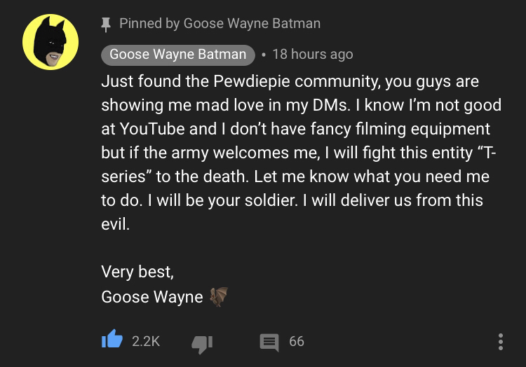Viewport: 526px width, 367px height.
Task: Click the word soldier in the comment
Action: pyautogui.click(x=271, y=200)
